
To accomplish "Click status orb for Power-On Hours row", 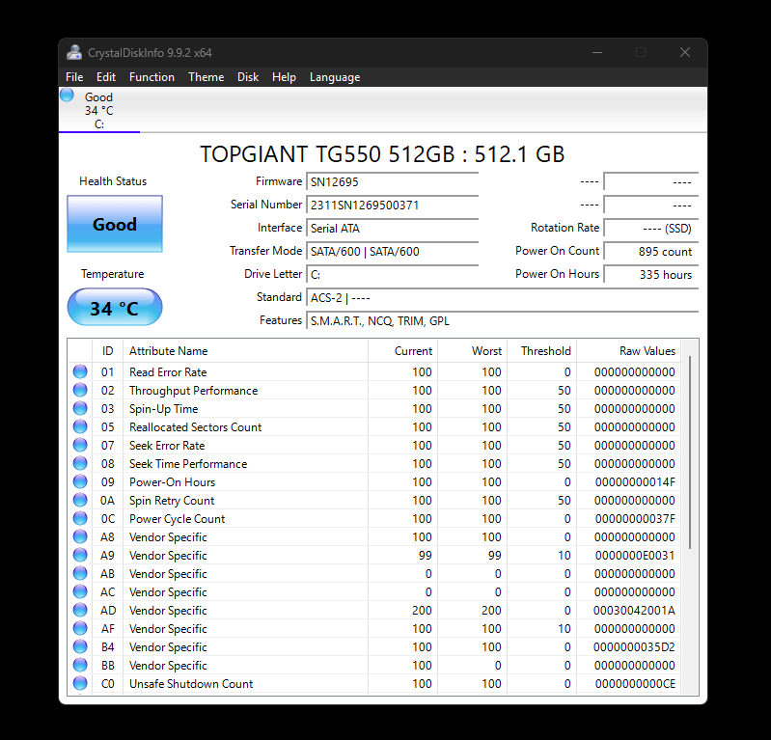I will [x=80, y=481].
